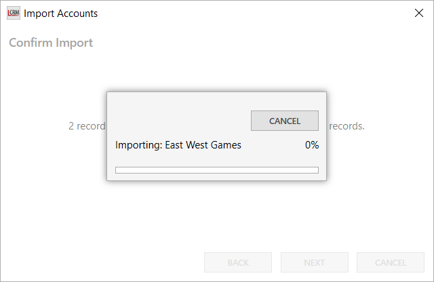
Task: Click the 'Confirm Import' page heading
Action: tap(51, 43)
